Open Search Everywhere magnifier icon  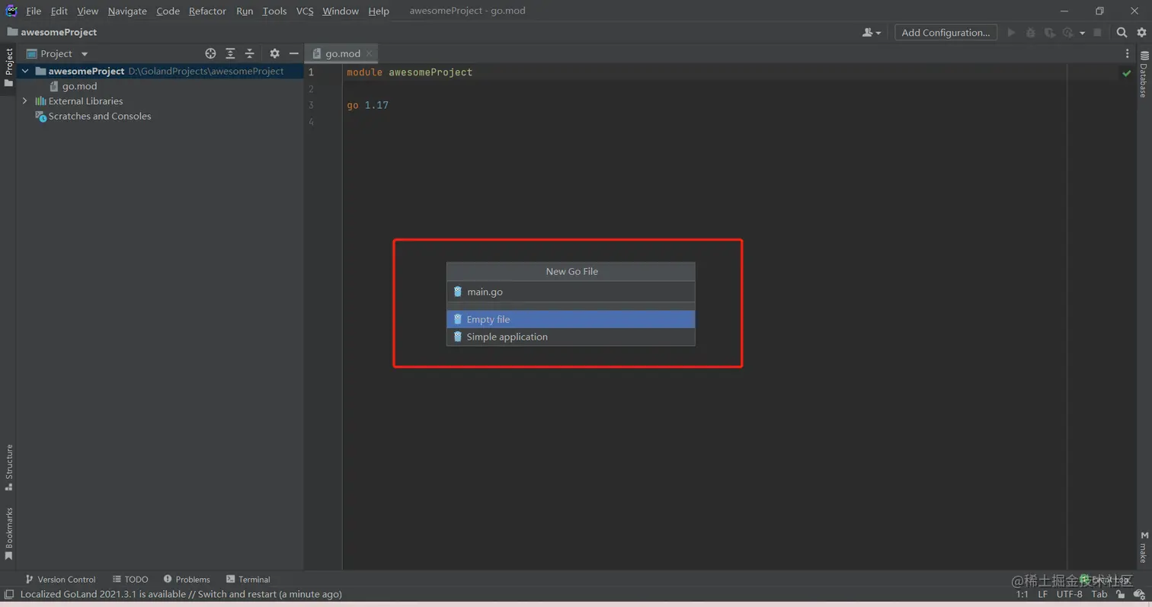(x=1122, y=33)
